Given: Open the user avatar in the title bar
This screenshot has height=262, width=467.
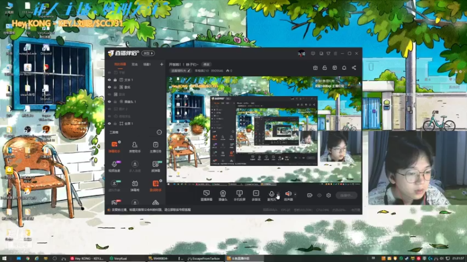Looking at the screenshot, I should 301,54.
